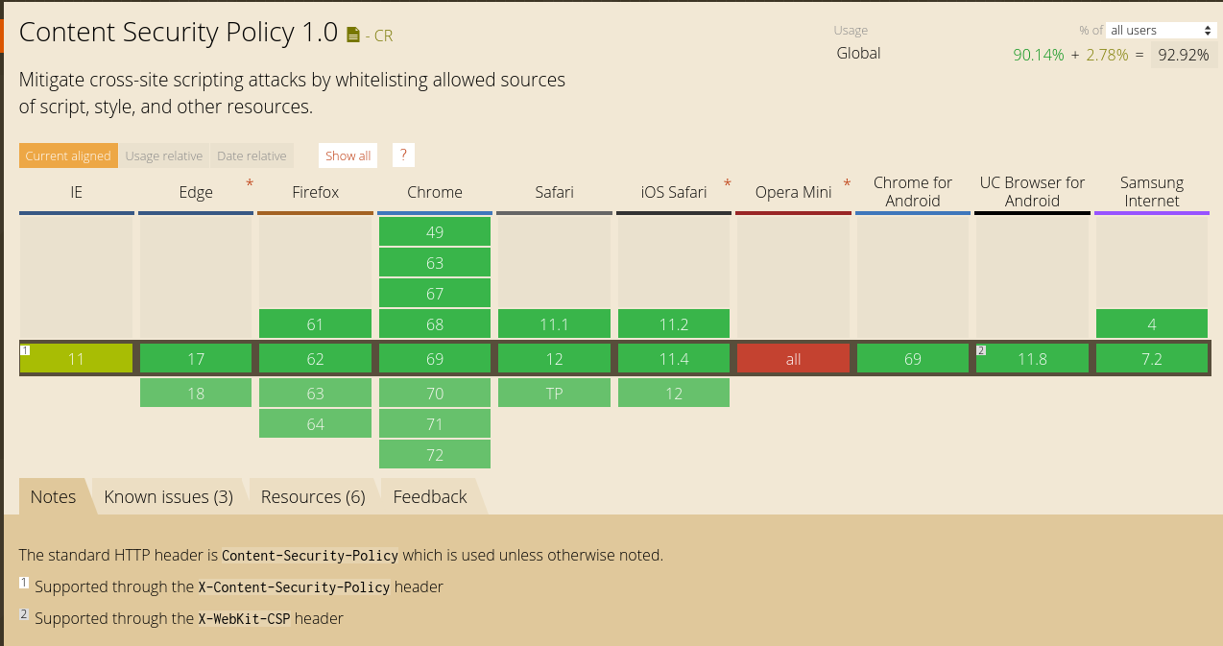
Task: Select the Safari TP cell
Action: tap(555, 393)
